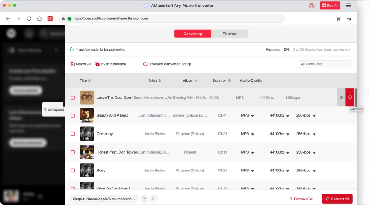Click Honest album cover thumbnail
The image size is (369, 205).
click(87, 152)
